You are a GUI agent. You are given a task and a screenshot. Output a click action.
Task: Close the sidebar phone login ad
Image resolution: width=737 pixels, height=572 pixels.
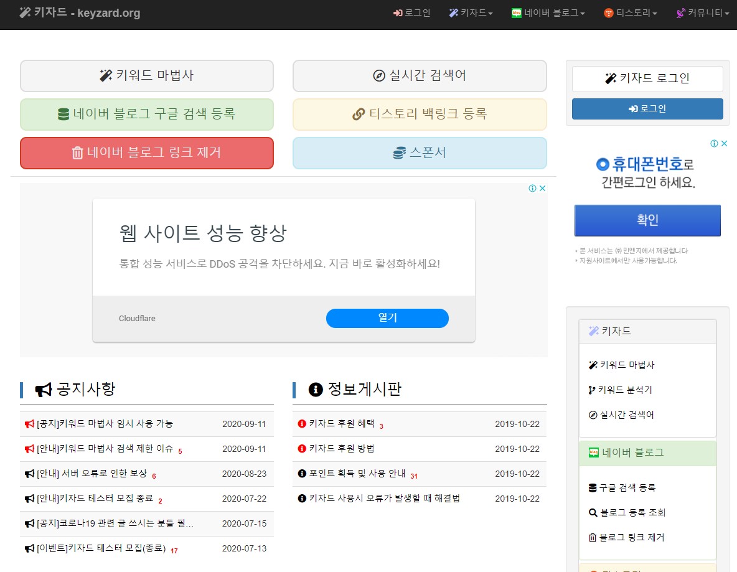pyautogui.click(x=725, y=143)
